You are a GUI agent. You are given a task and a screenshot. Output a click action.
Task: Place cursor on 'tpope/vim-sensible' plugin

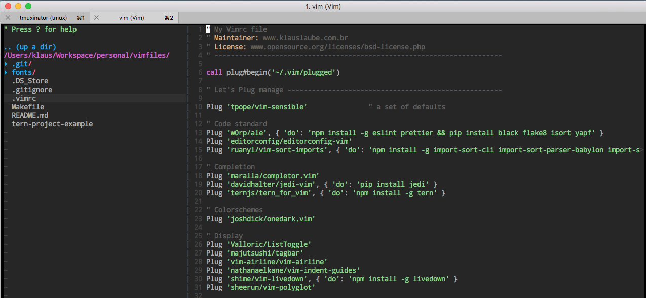[x=267, y=107]
